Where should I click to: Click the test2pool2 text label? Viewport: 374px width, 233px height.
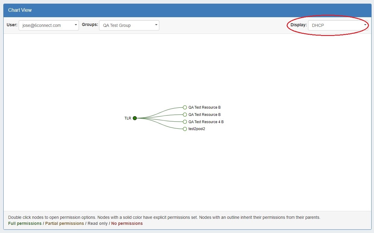coord(197,129)
